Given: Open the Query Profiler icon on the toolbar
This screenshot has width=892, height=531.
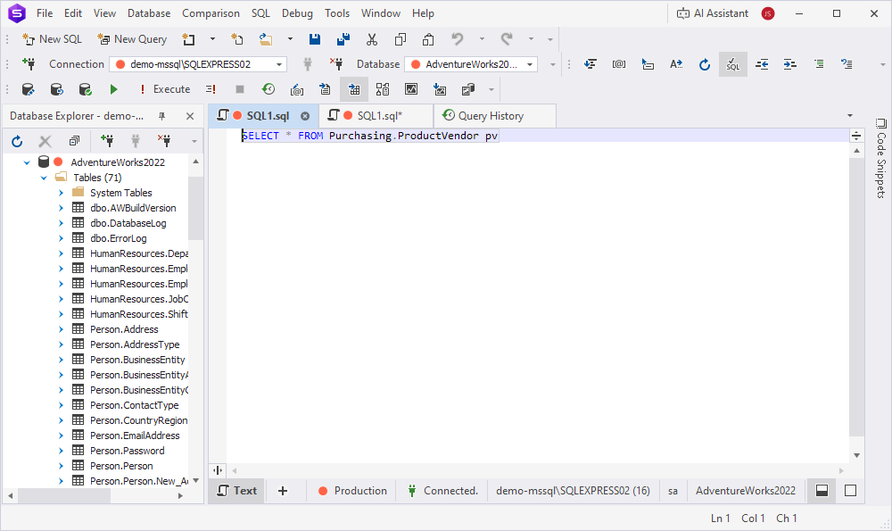Looking at the screenshot, I should 268,88.
